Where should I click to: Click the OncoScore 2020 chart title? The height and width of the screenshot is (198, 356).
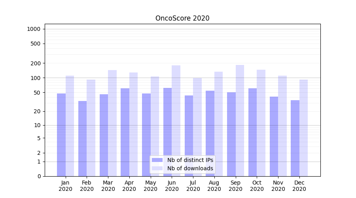[x=182, y=18]
